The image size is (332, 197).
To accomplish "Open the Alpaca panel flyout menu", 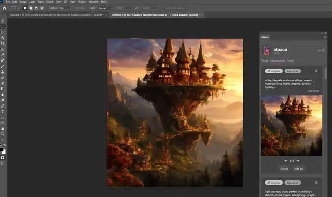I will [x=325, y=37].
